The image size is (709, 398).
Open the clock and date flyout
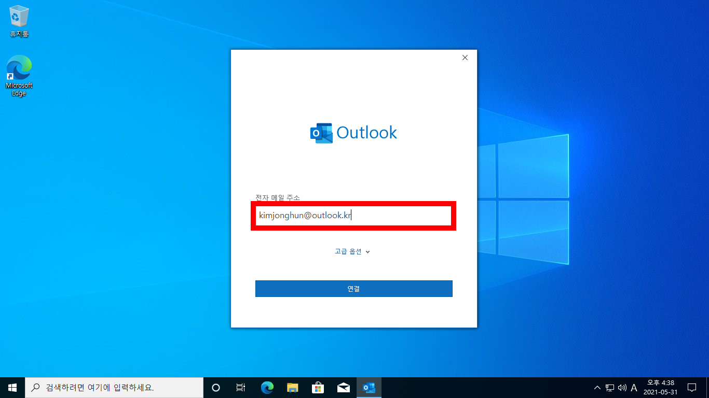[x=660, y=388]
